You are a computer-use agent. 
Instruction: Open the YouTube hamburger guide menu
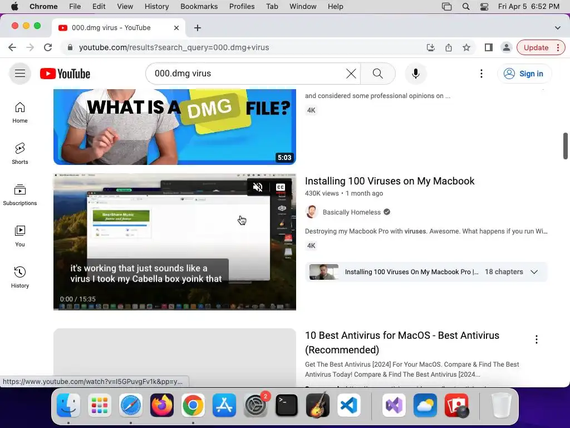(20, 74)
